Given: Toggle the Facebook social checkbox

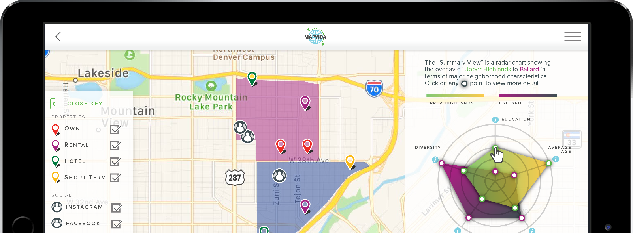Looking at the screenshot, I should [117, 224].
